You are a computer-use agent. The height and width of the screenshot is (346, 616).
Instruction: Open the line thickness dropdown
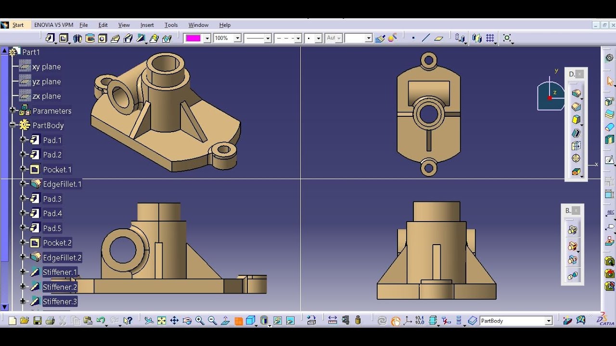click(x=268, y=38)
